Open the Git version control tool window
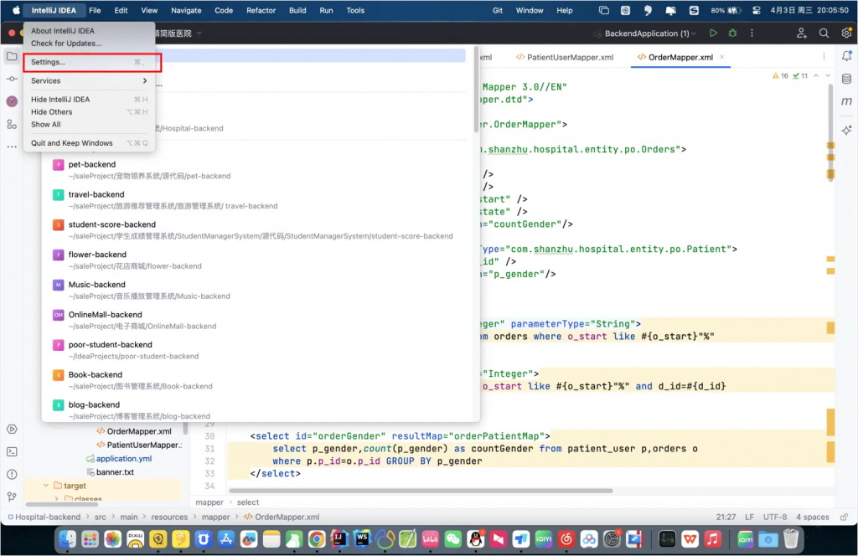This screenshot has width=858, height=556. [x=12, y=497]
